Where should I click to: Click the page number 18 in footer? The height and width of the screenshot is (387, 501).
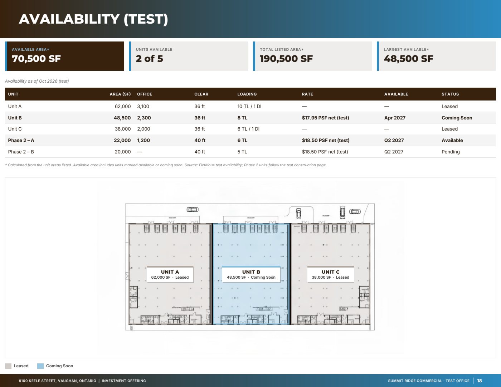(x=480, y=381)
